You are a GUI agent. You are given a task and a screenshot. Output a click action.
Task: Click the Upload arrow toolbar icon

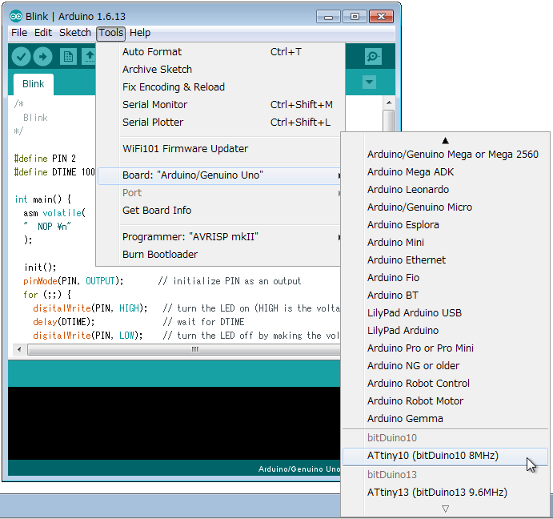point(42,57)
